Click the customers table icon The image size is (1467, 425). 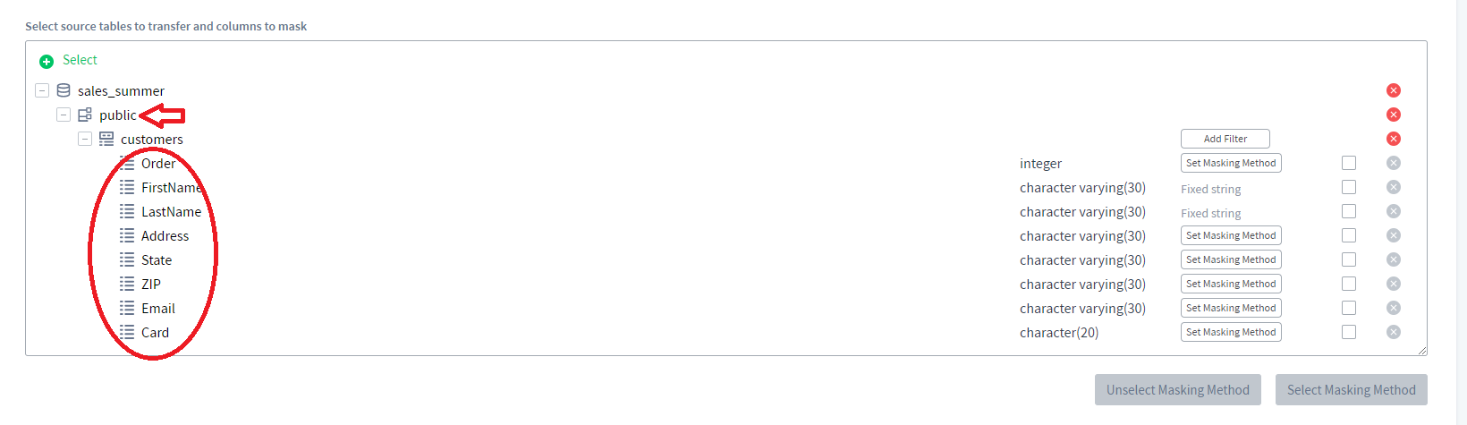(x=106, y=139)
